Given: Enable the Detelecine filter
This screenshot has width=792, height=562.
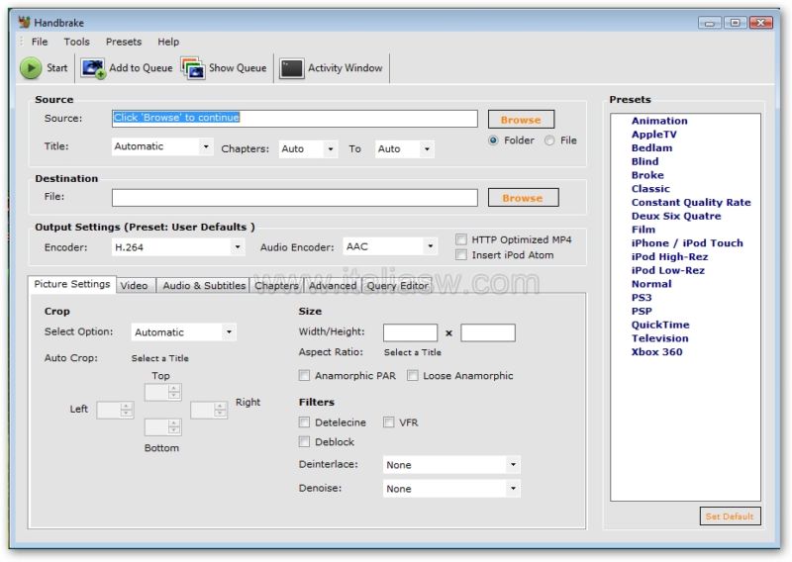Looking at the screenshot, I should tap(304, 422).
